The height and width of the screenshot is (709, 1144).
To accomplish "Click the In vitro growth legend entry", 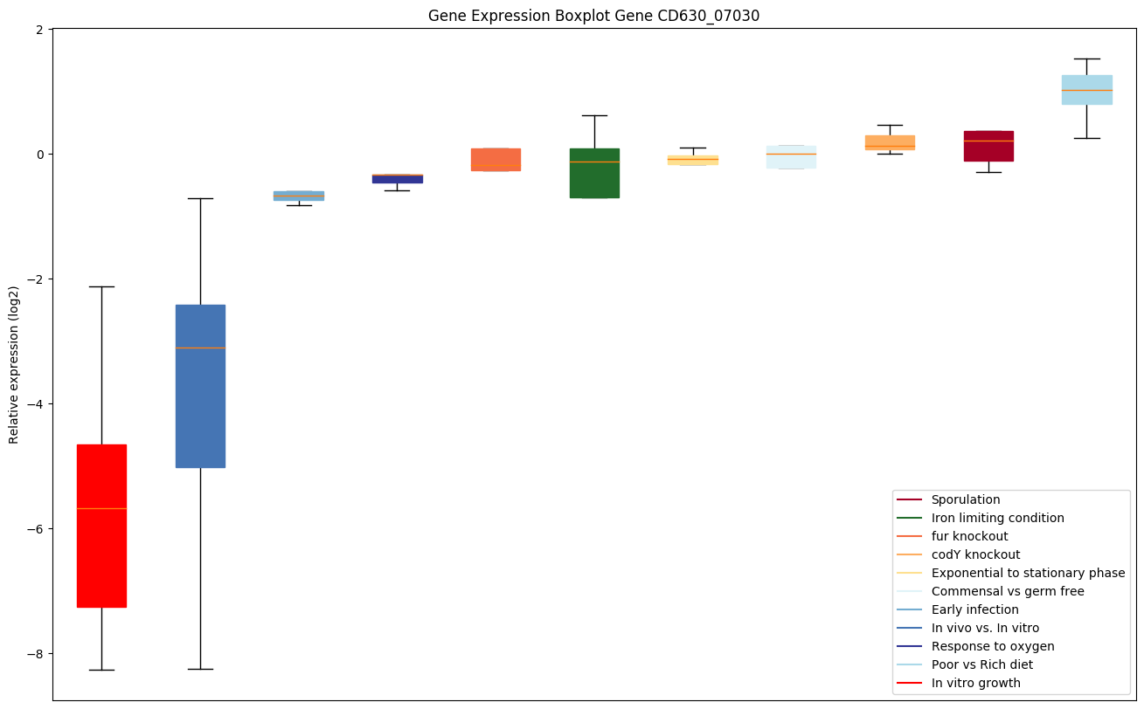I will pos(975,683).
